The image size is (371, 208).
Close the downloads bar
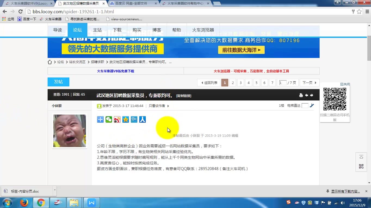366,191
